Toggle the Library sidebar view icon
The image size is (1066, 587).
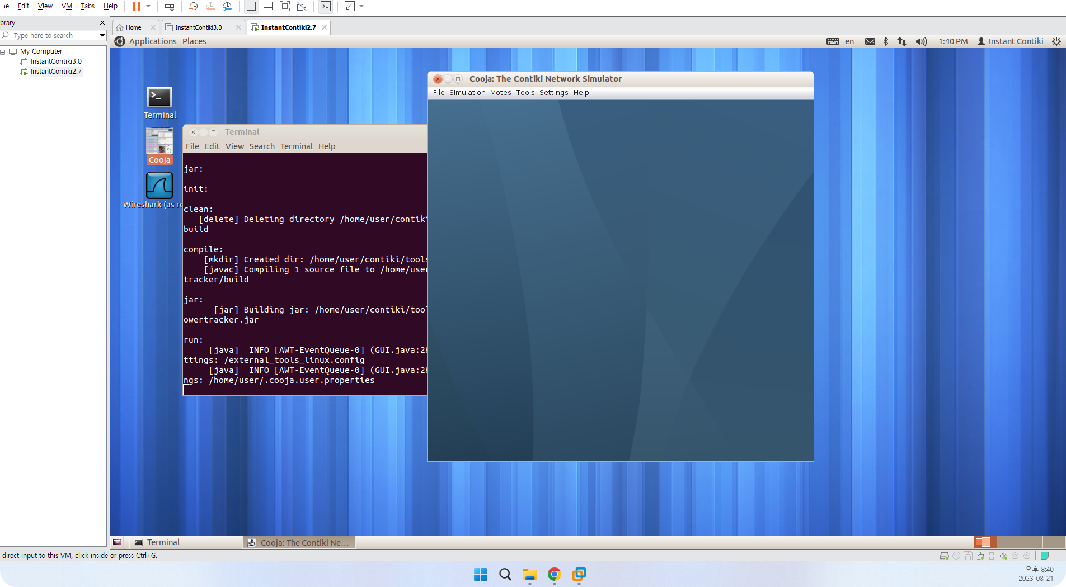pyautogui.click(x=251, y=6)
